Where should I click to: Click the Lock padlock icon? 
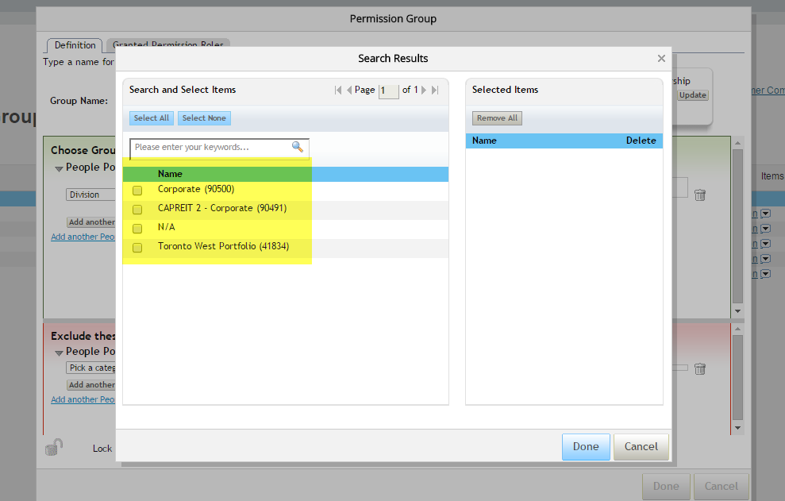pos(54,447)
